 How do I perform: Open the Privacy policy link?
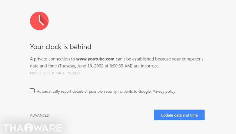point(164,91)
